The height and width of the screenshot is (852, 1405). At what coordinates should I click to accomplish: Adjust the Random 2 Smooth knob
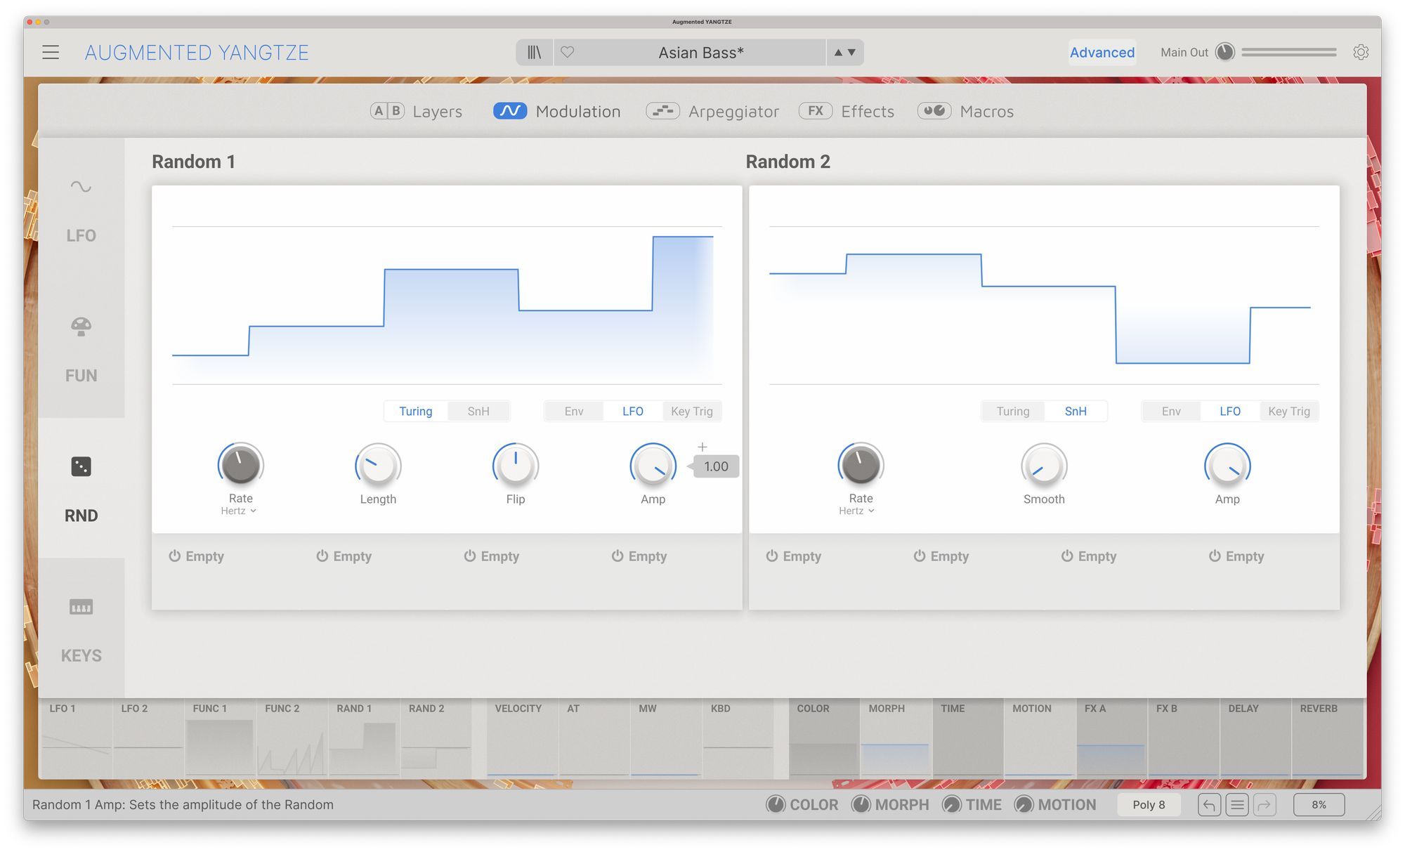pyautogui.click(x=1044, y=466)
